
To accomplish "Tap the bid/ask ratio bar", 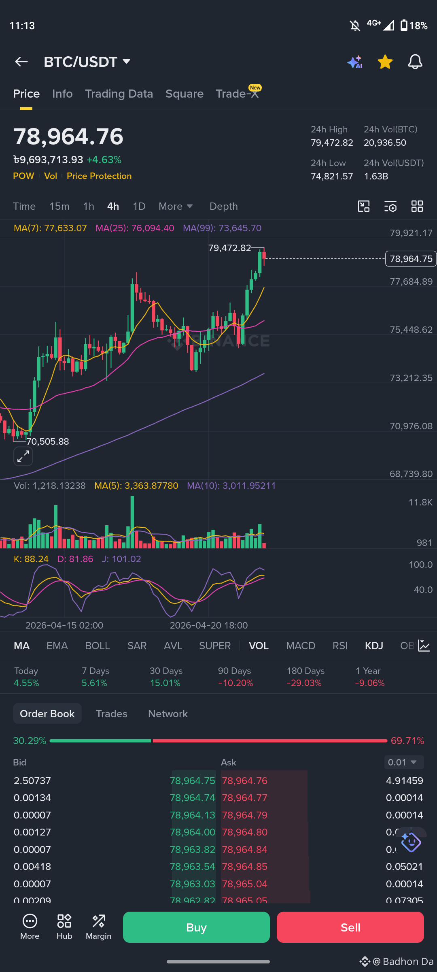I will point(218,741).
